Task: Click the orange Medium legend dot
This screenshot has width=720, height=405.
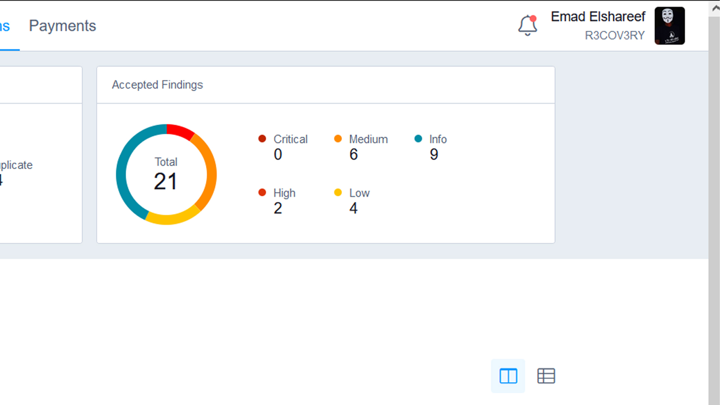Action: coord(338,138)
